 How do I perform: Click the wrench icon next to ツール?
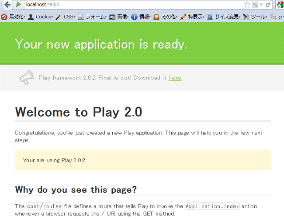click(246, 17)
